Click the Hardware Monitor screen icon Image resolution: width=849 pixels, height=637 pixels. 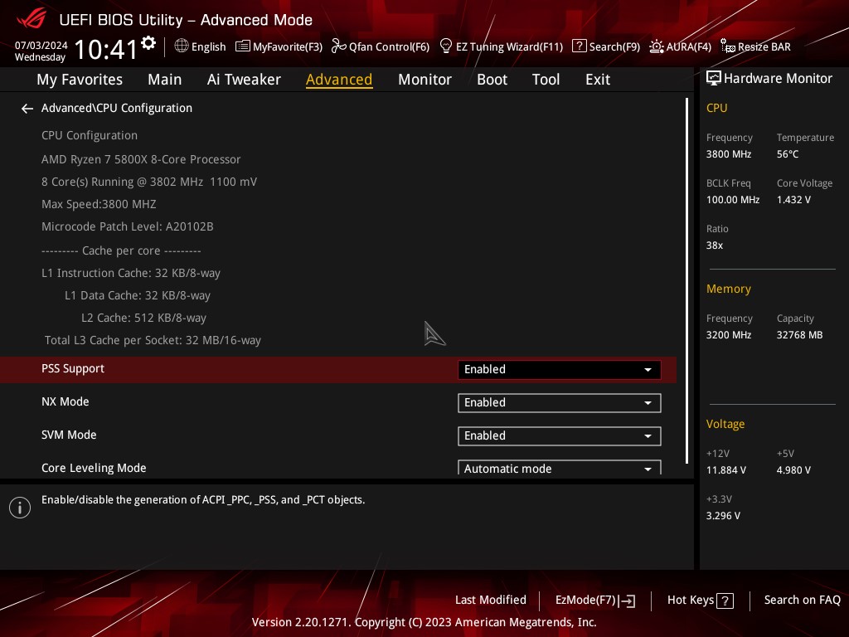tap(714, 79)
